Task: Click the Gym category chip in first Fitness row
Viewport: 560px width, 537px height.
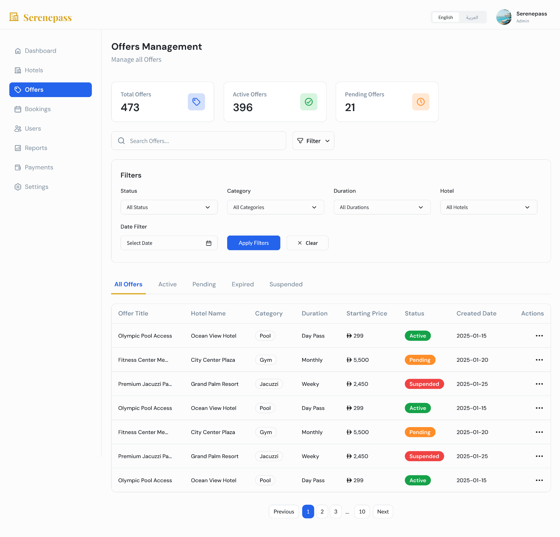Action: click(x=266, y=360)
